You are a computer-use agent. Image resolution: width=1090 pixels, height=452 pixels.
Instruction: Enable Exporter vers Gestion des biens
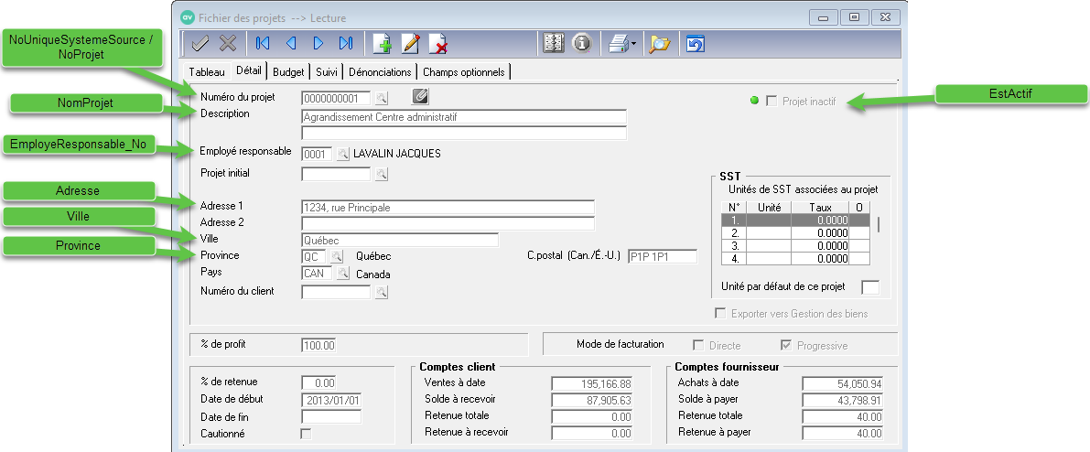point(720,314)
